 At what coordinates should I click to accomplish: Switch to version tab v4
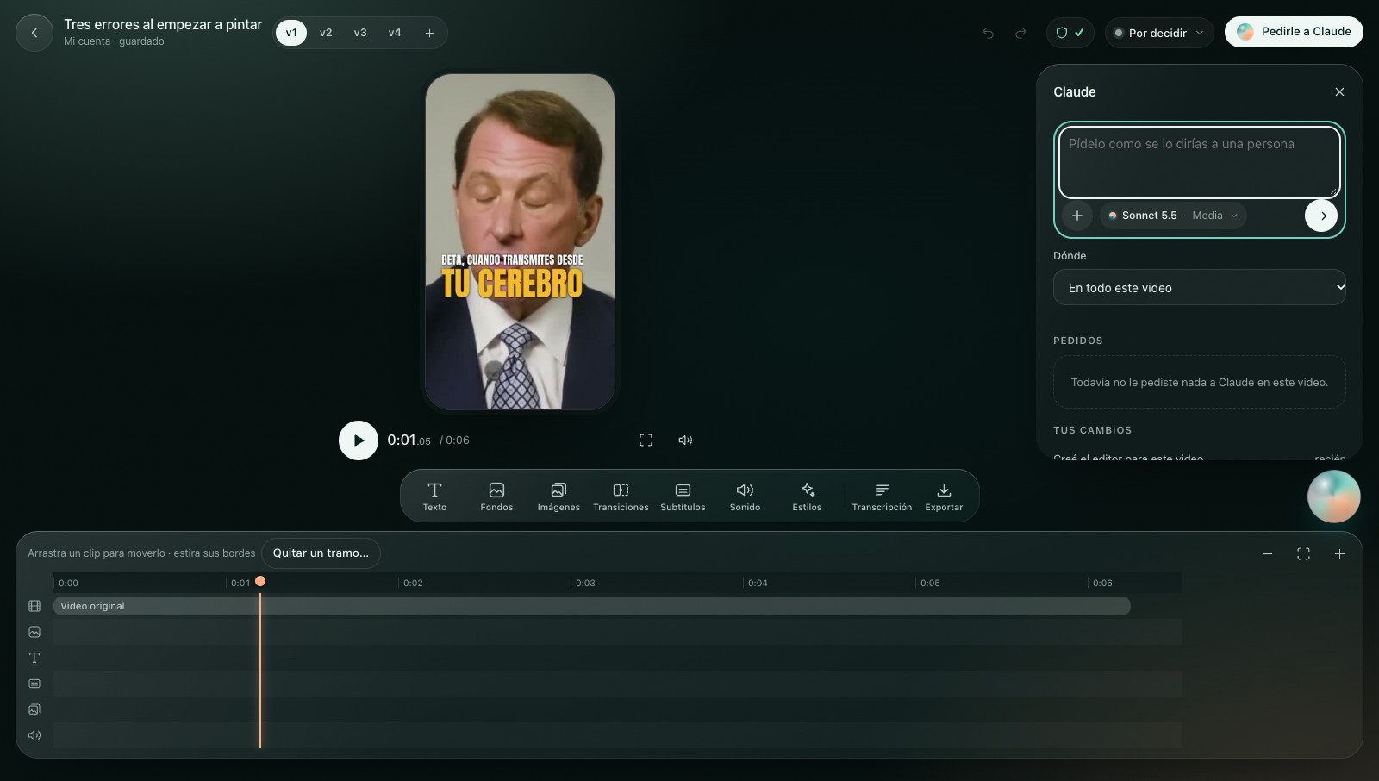(x=395, y=33)
